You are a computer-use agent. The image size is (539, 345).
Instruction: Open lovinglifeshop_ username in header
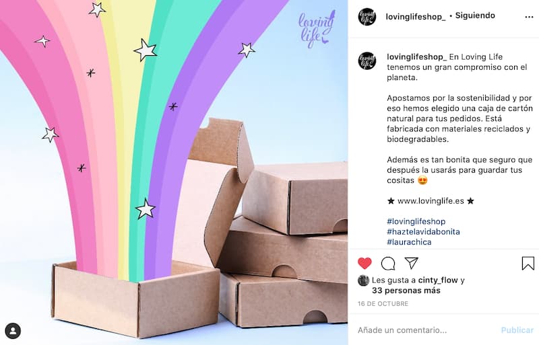point(415,17)
